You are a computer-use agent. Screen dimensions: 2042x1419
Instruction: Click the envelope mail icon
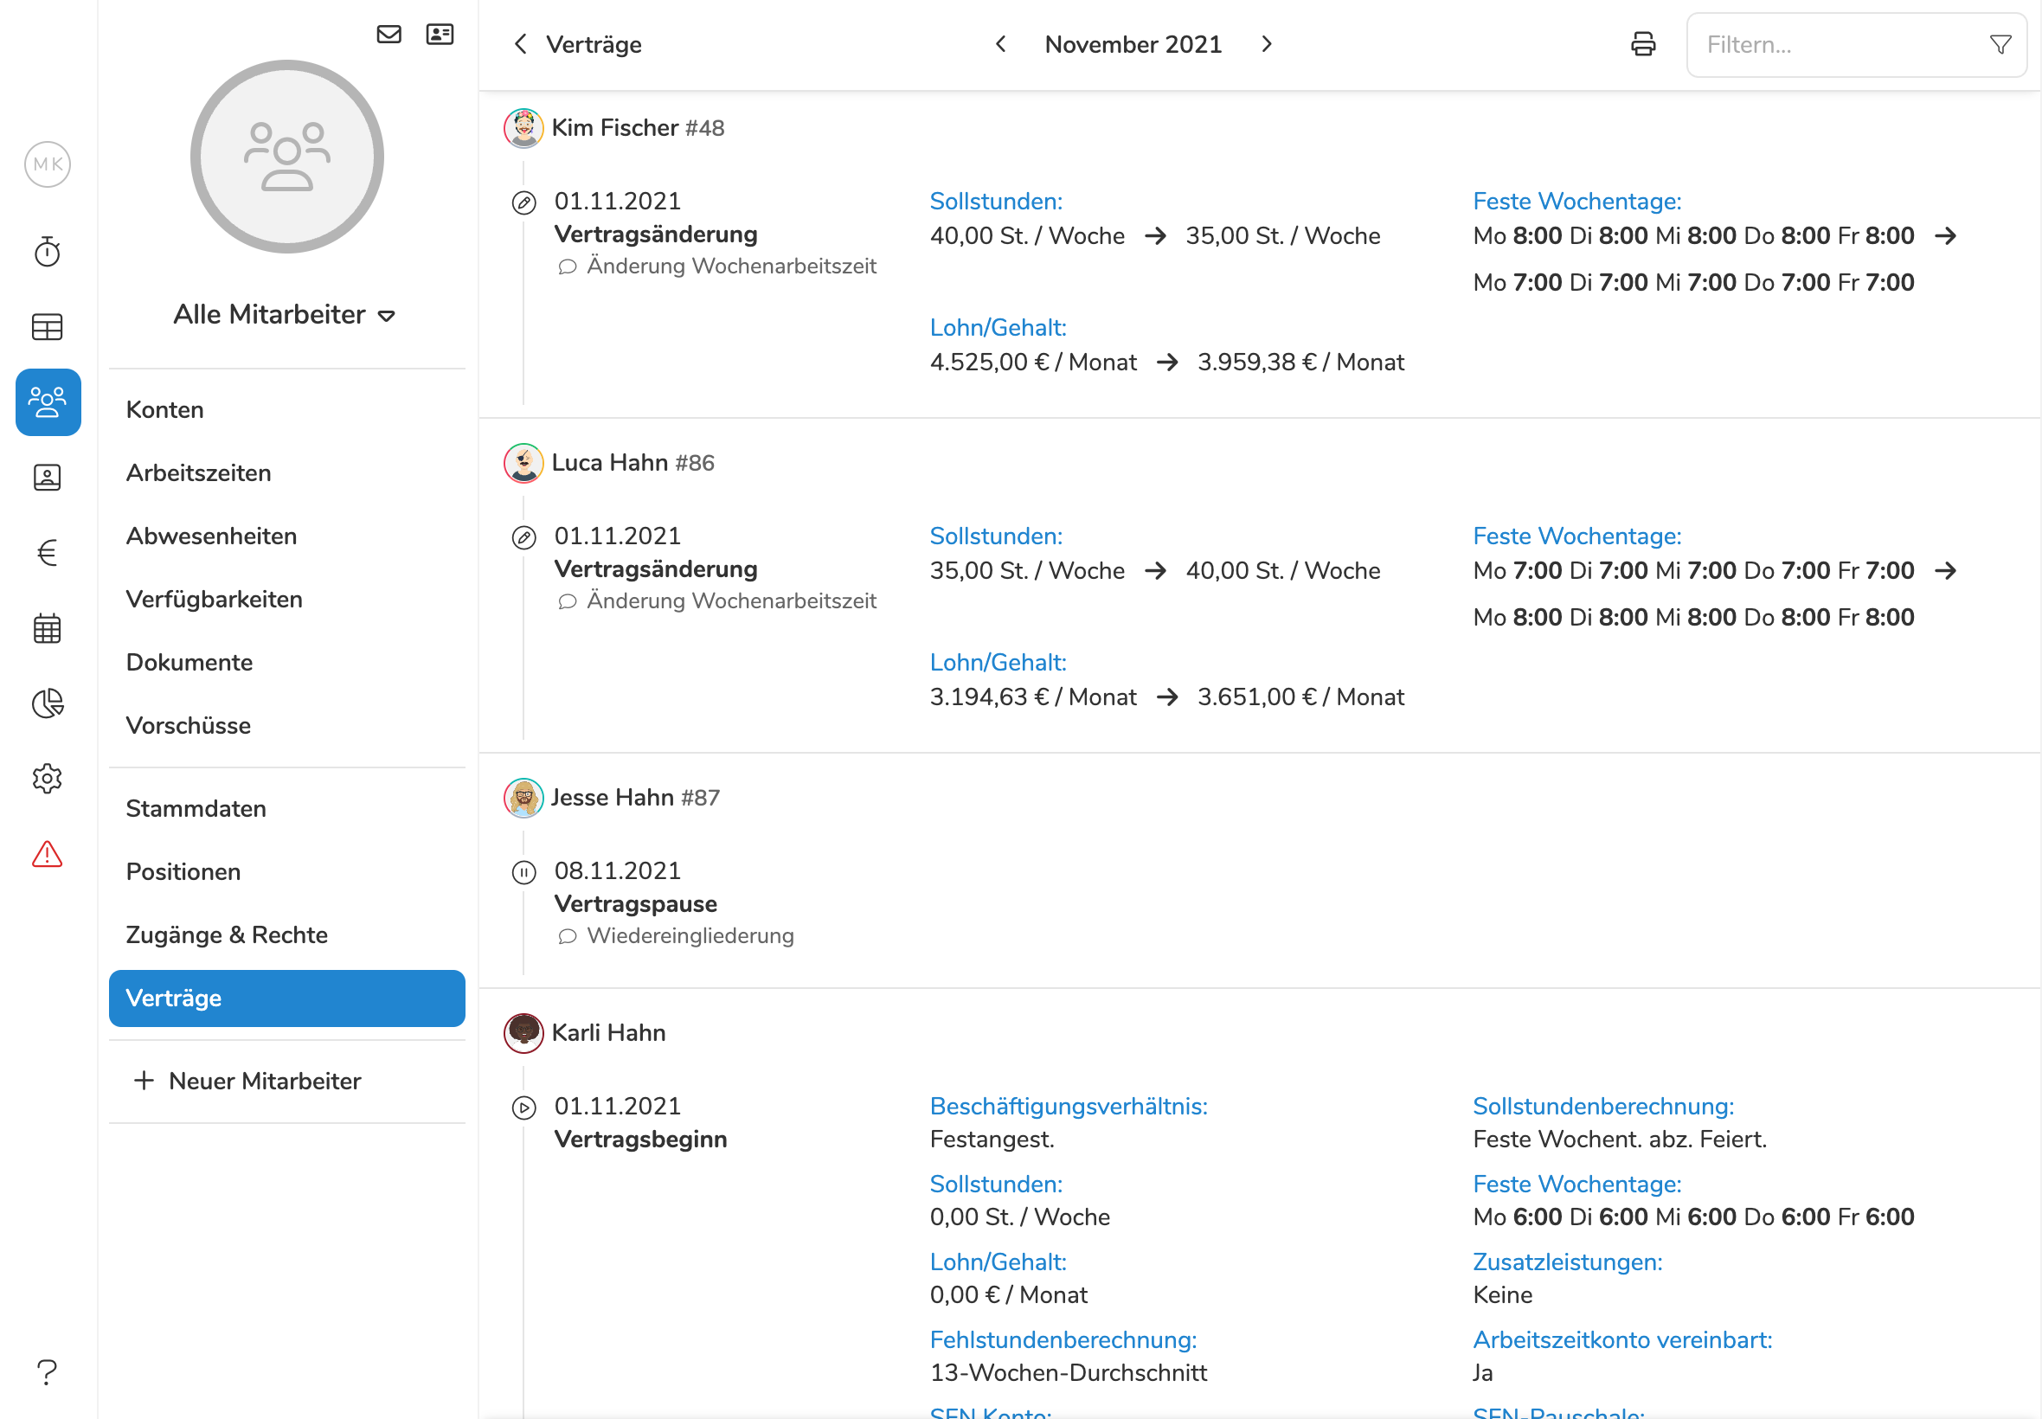click(x=388, y=35)
